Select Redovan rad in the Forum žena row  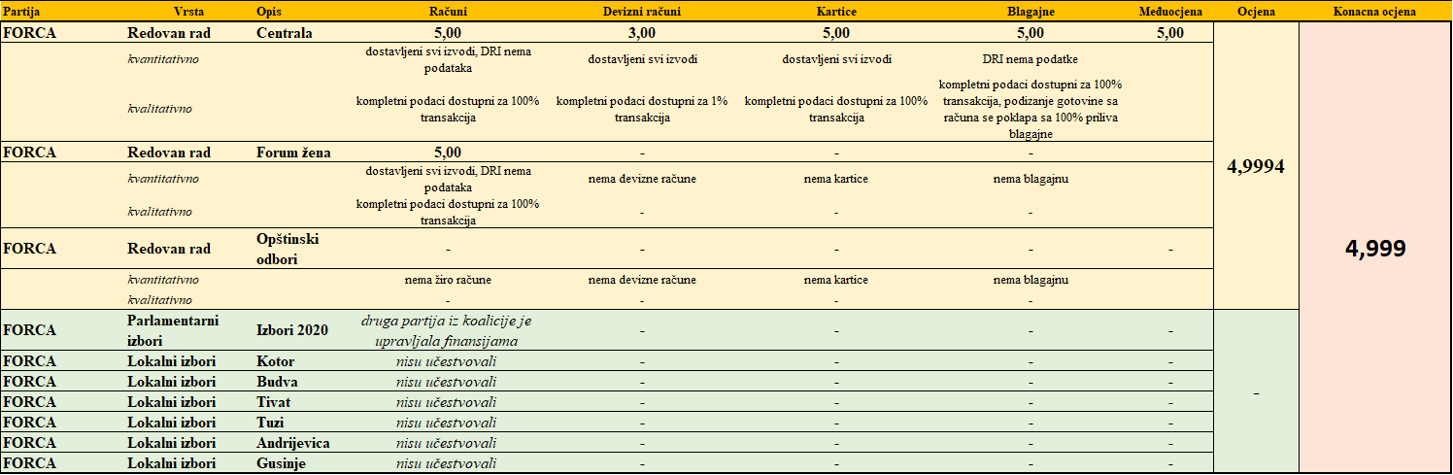click(169, 152)
